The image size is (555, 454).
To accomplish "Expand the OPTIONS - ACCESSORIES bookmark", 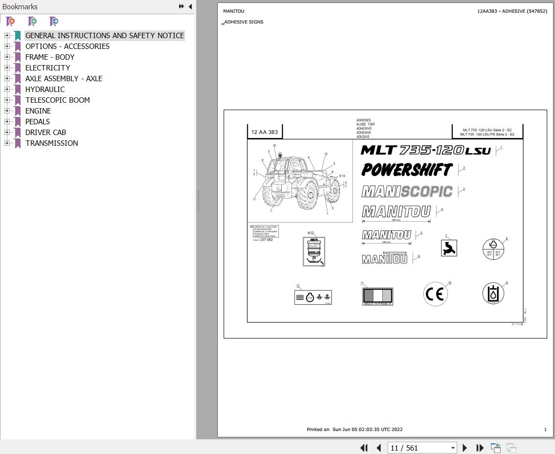I will 7,46.
